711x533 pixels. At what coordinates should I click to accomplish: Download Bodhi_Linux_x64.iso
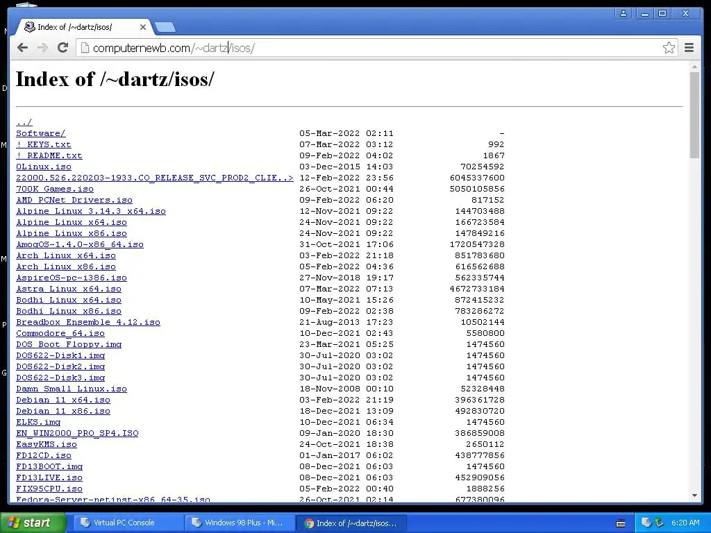tap(69, 300)
